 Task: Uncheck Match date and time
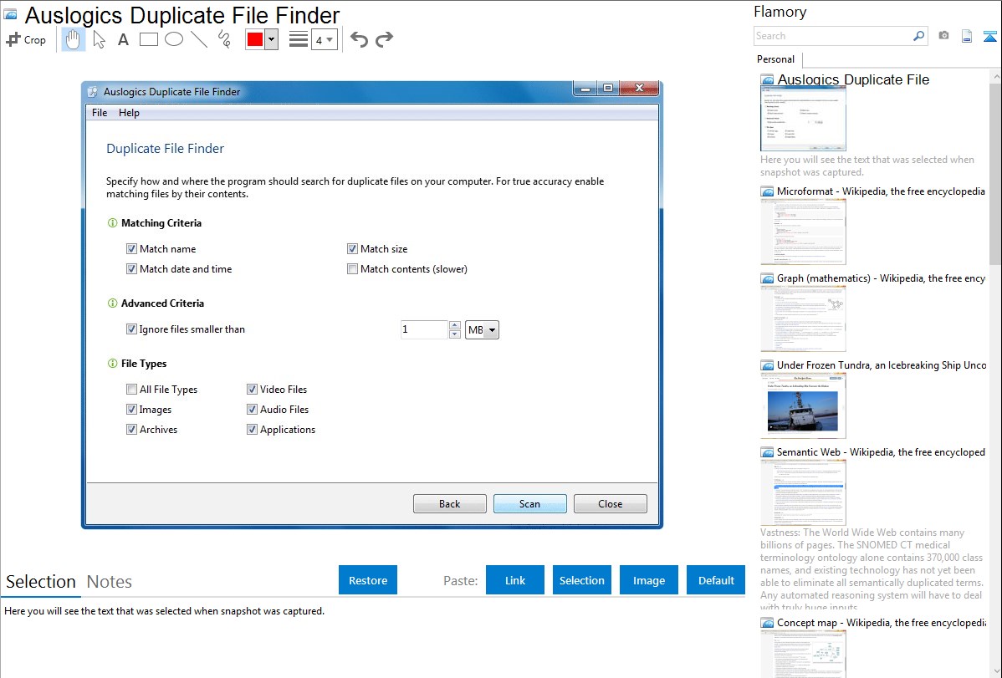click(x=131, y=269)
